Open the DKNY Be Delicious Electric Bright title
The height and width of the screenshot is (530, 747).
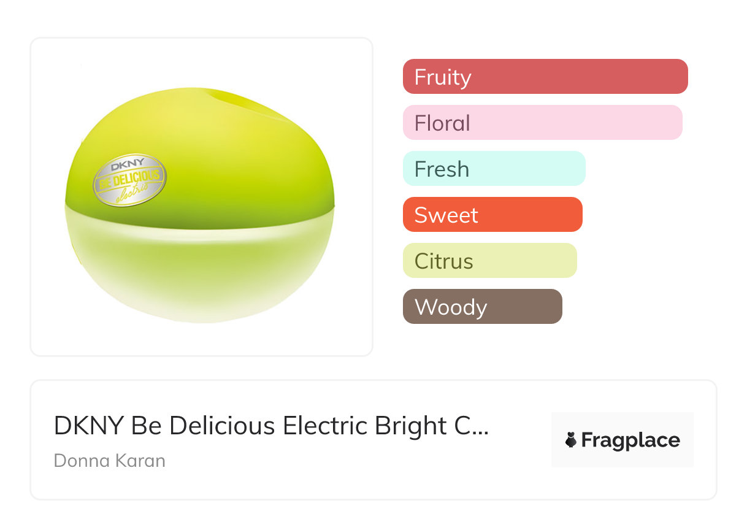click(x=271, y=426)
